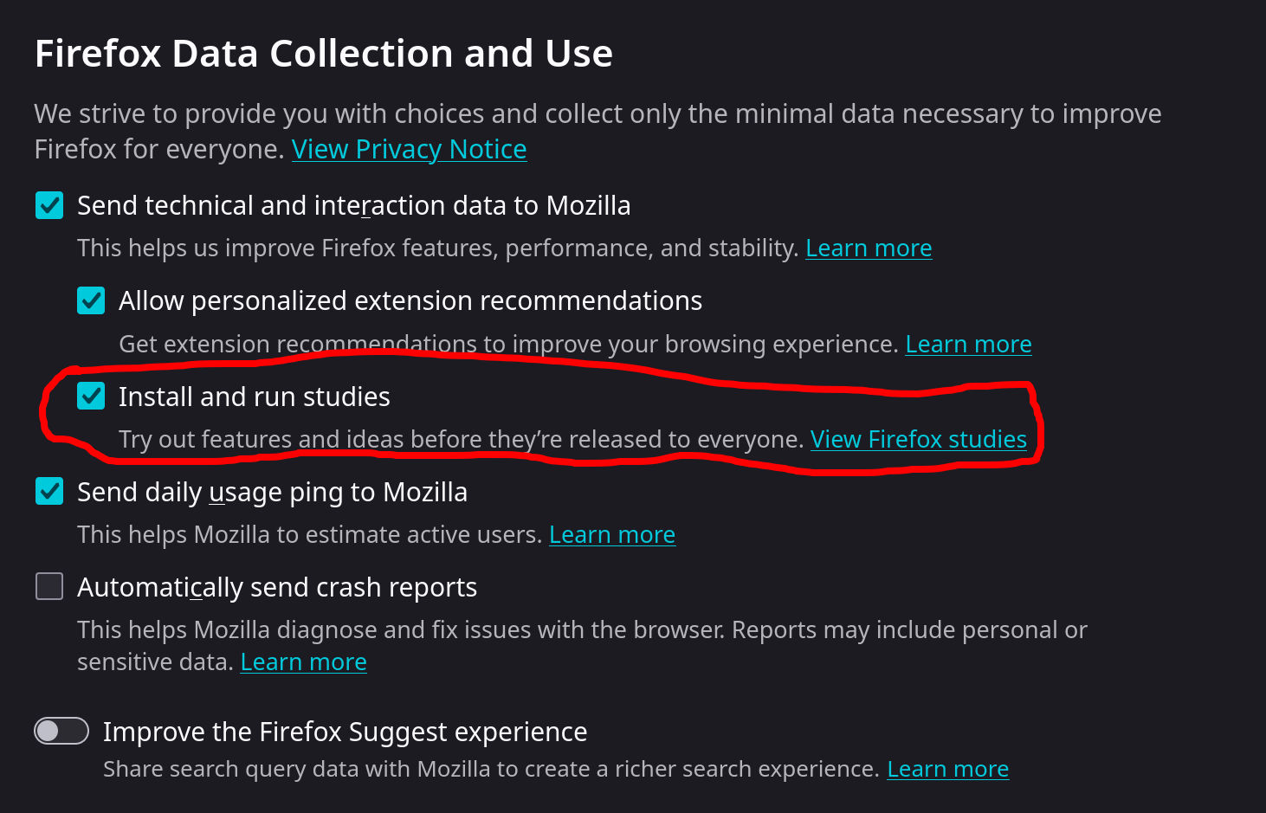This screenshot has width=1266, height=813.
Task: Open the View Privacy Notice link
Action: pyautogui.click(x=409, y=149)
